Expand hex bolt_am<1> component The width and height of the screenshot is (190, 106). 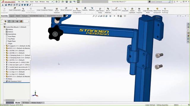4,62
